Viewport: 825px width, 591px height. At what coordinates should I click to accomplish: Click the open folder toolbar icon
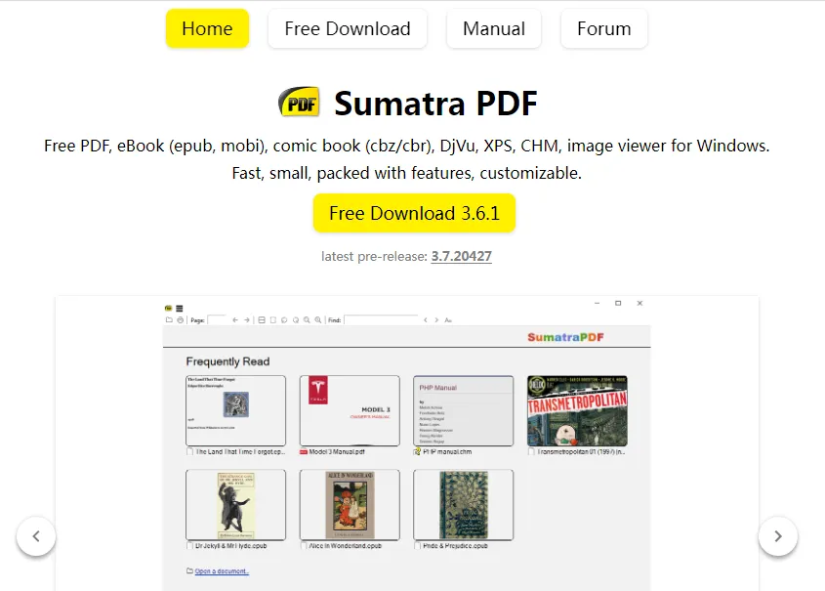point(169,320)
